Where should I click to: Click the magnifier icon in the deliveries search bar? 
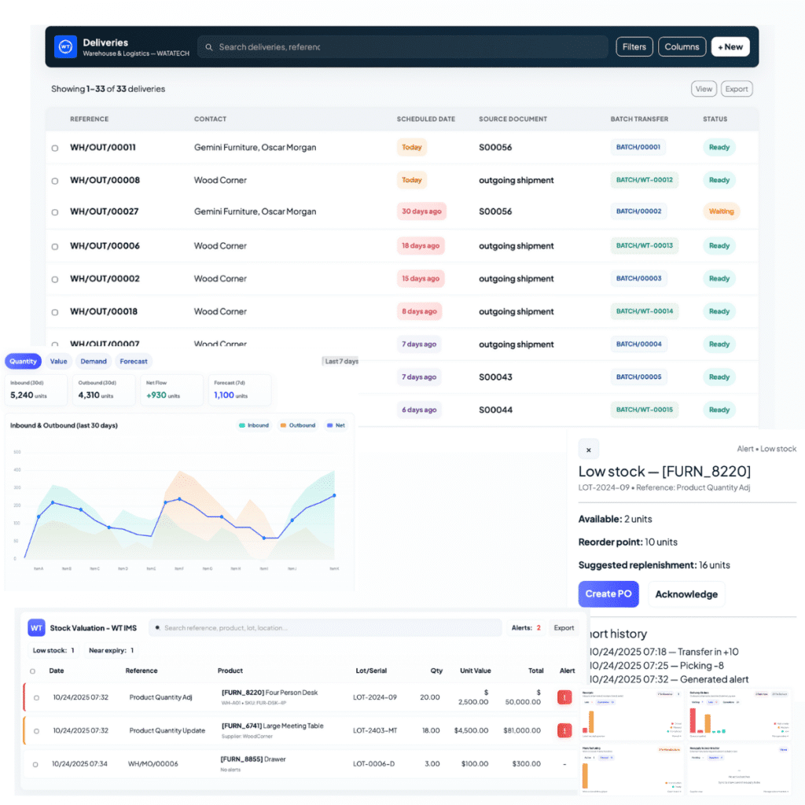pos(209,47)
